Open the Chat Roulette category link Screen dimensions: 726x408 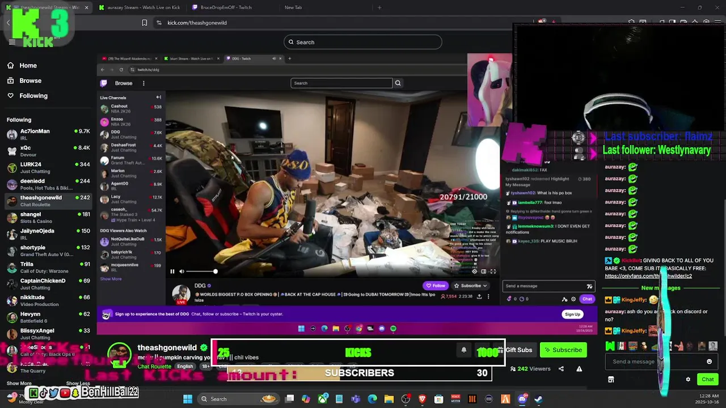click(154, 367)
